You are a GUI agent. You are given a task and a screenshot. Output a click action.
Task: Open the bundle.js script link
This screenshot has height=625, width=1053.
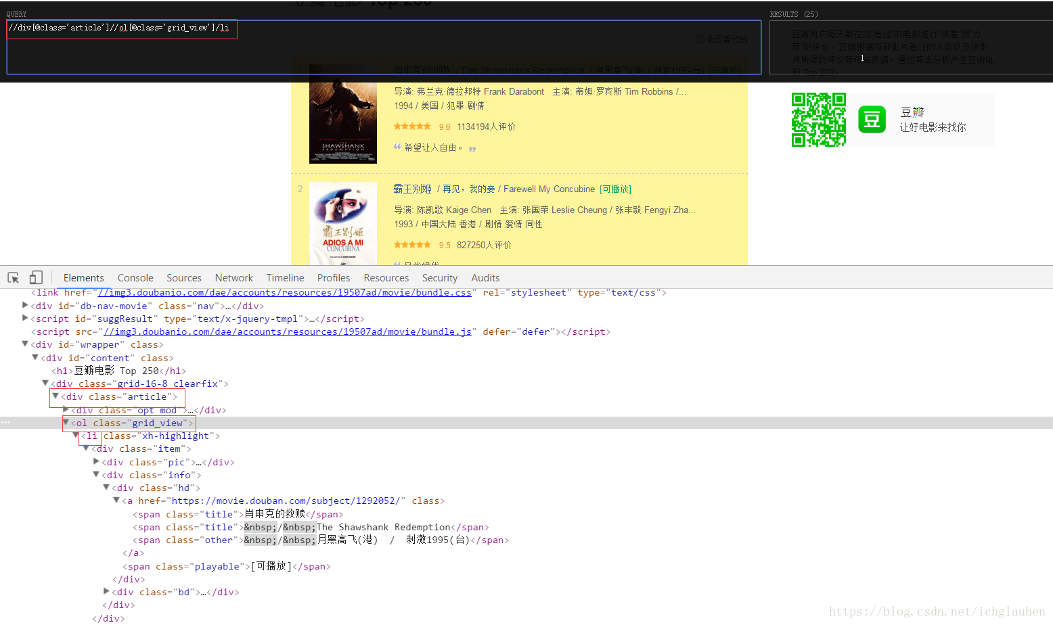287,331
